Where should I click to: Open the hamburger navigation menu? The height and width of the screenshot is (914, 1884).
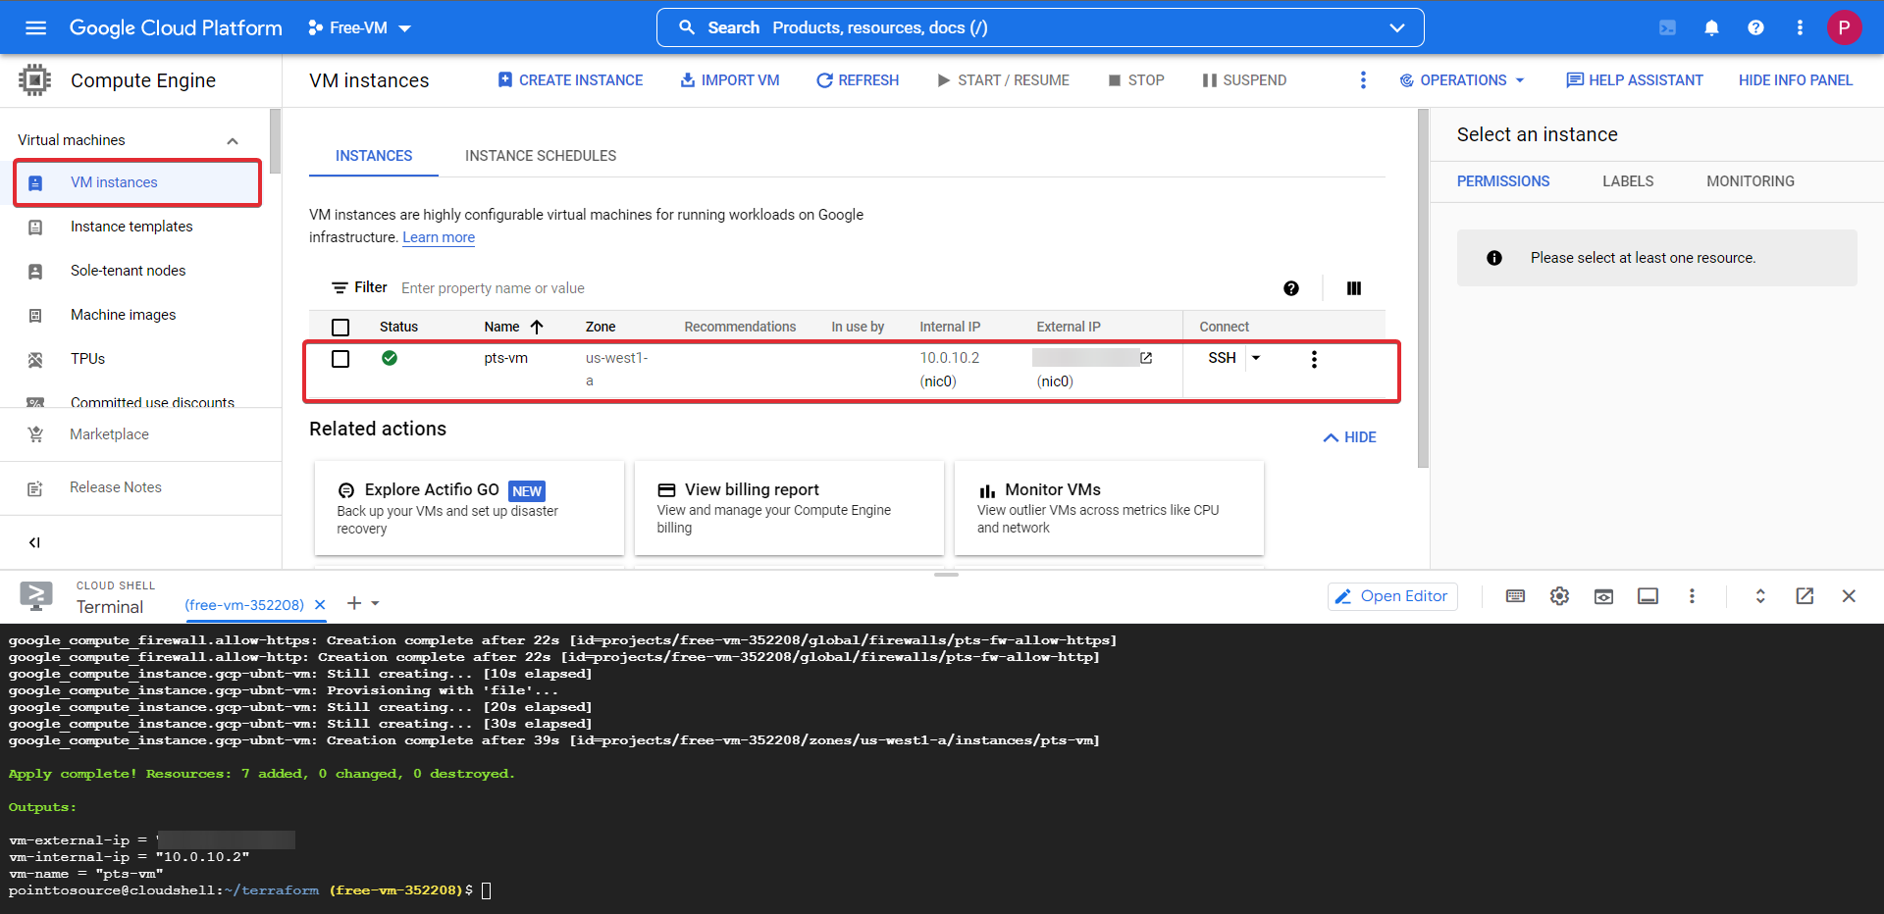[35, 27]
